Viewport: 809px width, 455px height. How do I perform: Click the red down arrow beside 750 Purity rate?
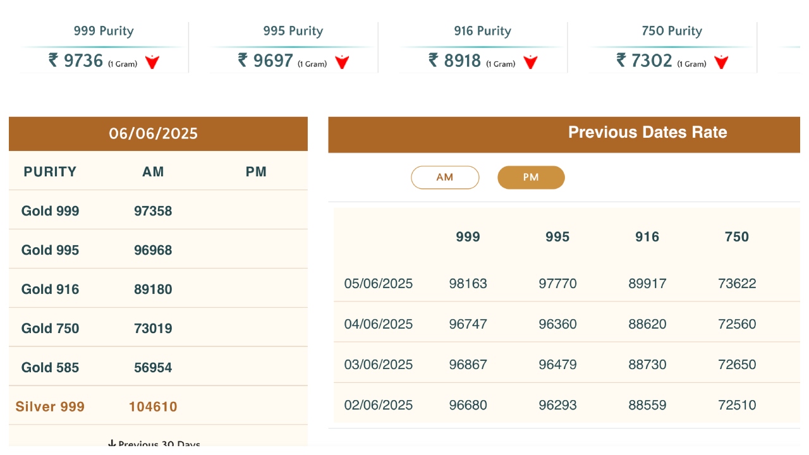click(721, 62)
